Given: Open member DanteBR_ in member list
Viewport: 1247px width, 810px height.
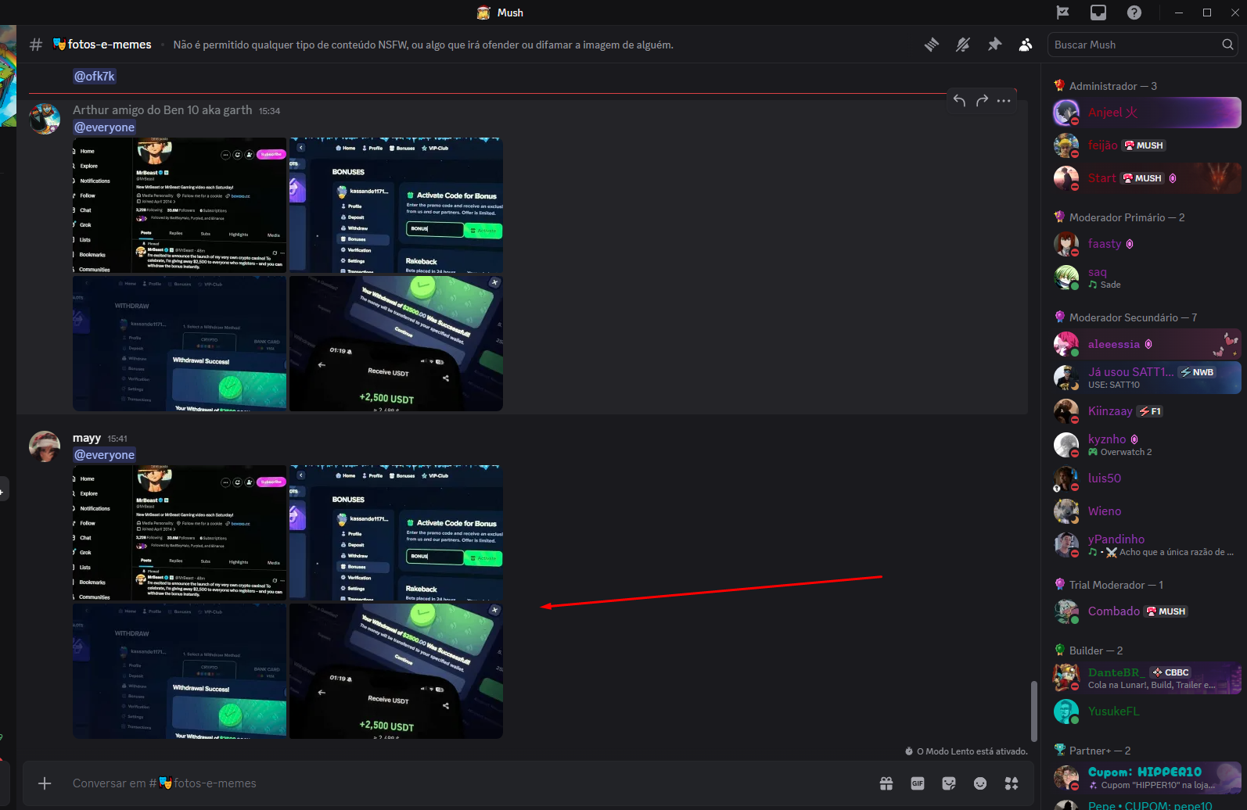Looking at the screenshot, I should point(1146,678).
